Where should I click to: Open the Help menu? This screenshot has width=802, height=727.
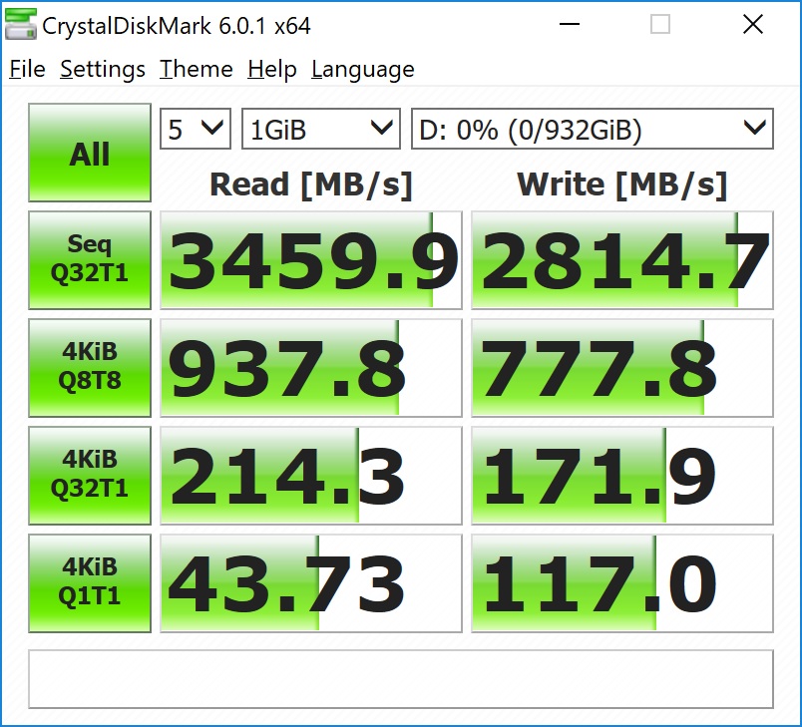(x=271, y=69)
